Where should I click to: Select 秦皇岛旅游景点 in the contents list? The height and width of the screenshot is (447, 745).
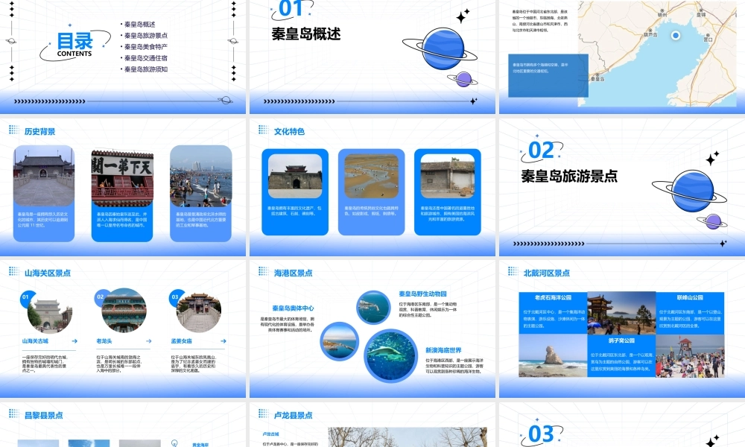146,36
